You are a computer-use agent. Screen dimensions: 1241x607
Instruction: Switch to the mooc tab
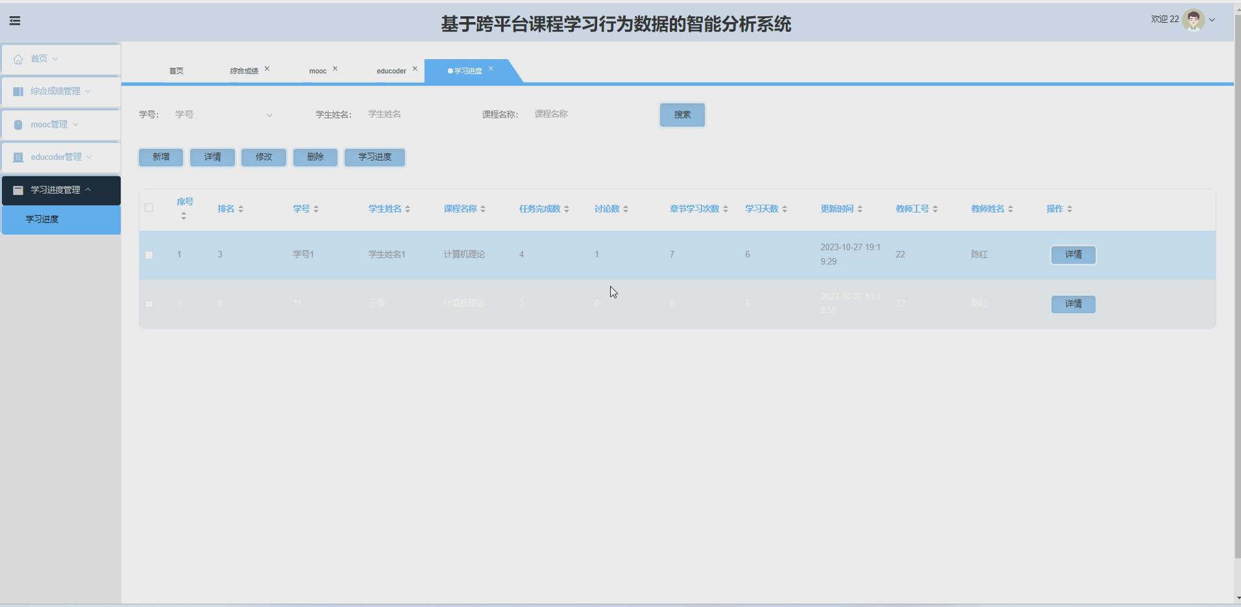(317, 71)
